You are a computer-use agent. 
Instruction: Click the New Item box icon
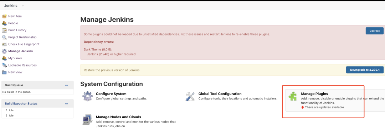(4, 16)
